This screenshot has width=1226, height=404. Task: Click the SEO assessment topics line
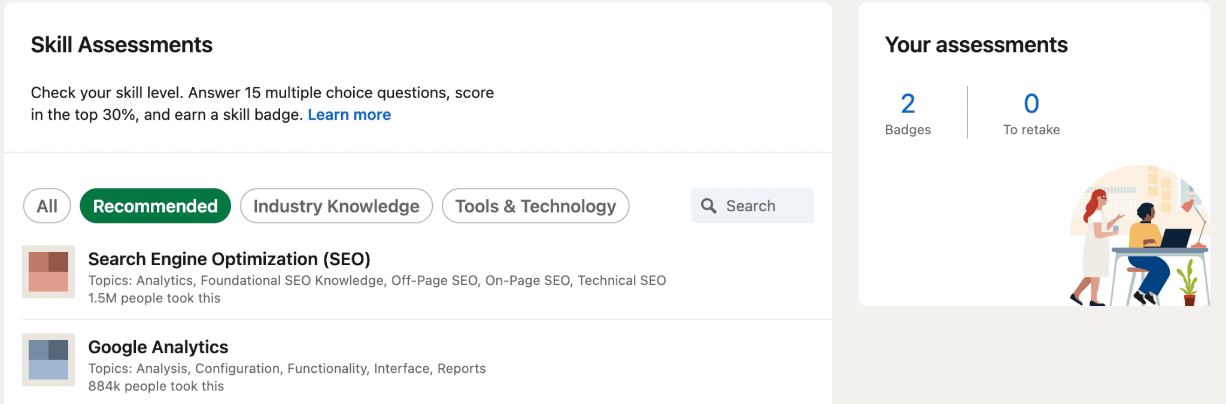tap(377, 281)
